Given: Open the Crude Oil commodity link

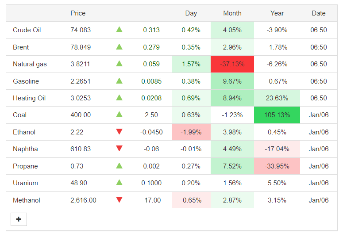Looking at the screenshot, I should (27, 30).
